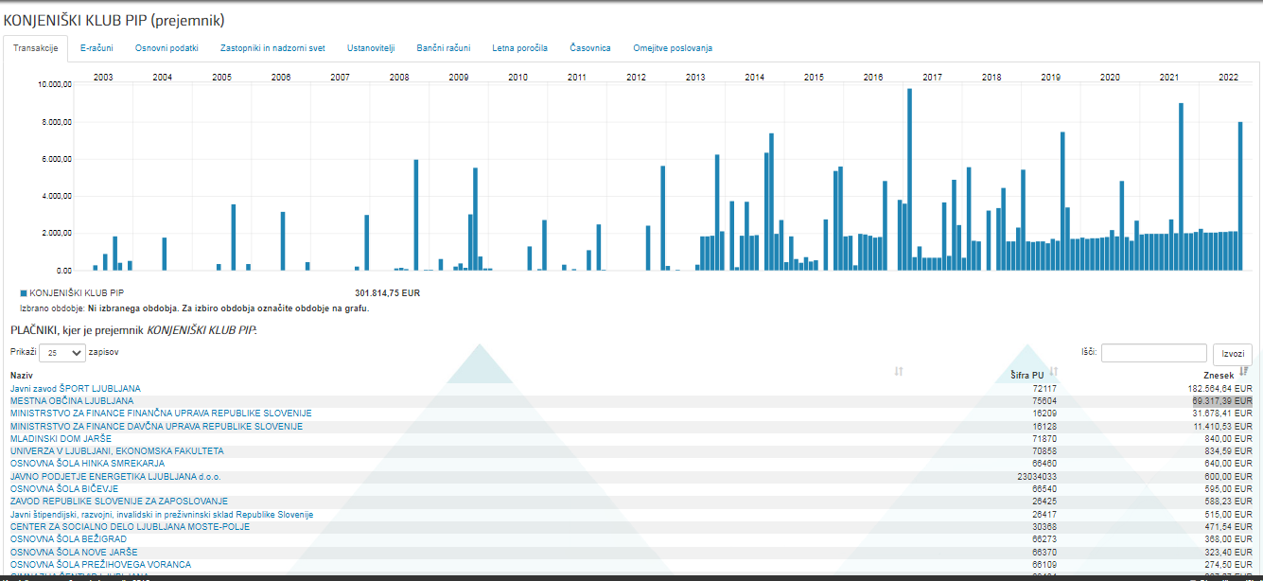1263x581 pixels.
Task: Click the Izvozi export button
Action: (x=1232, y=354)
